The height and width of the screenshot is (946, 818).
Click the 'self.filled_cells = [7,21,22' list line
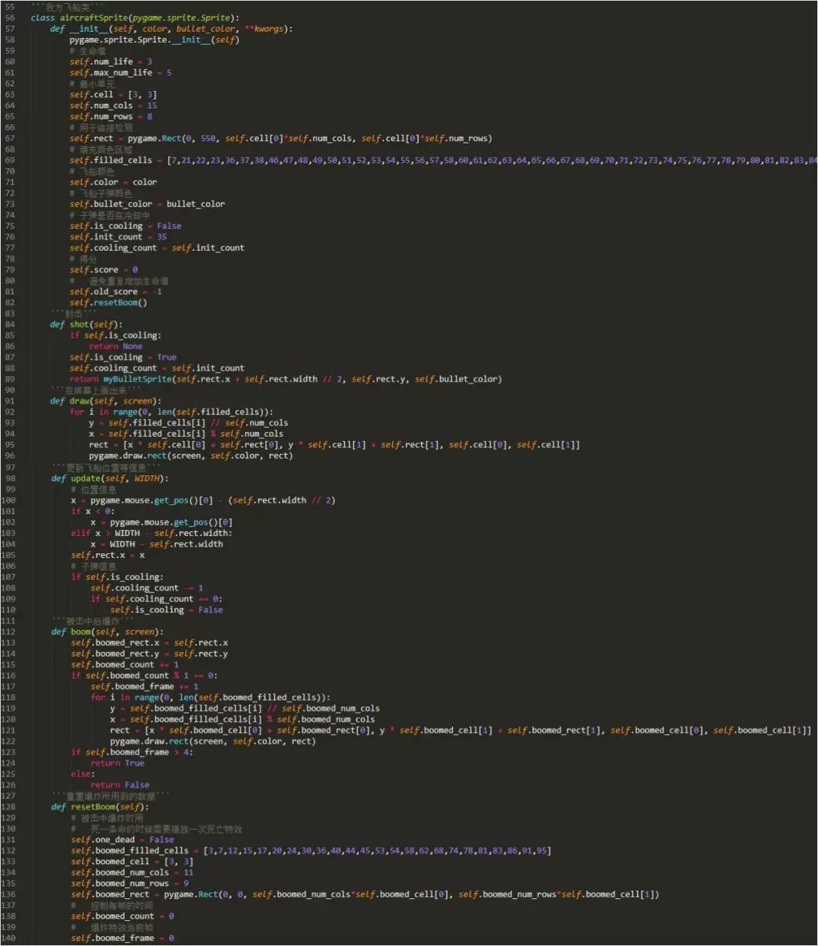444,161
